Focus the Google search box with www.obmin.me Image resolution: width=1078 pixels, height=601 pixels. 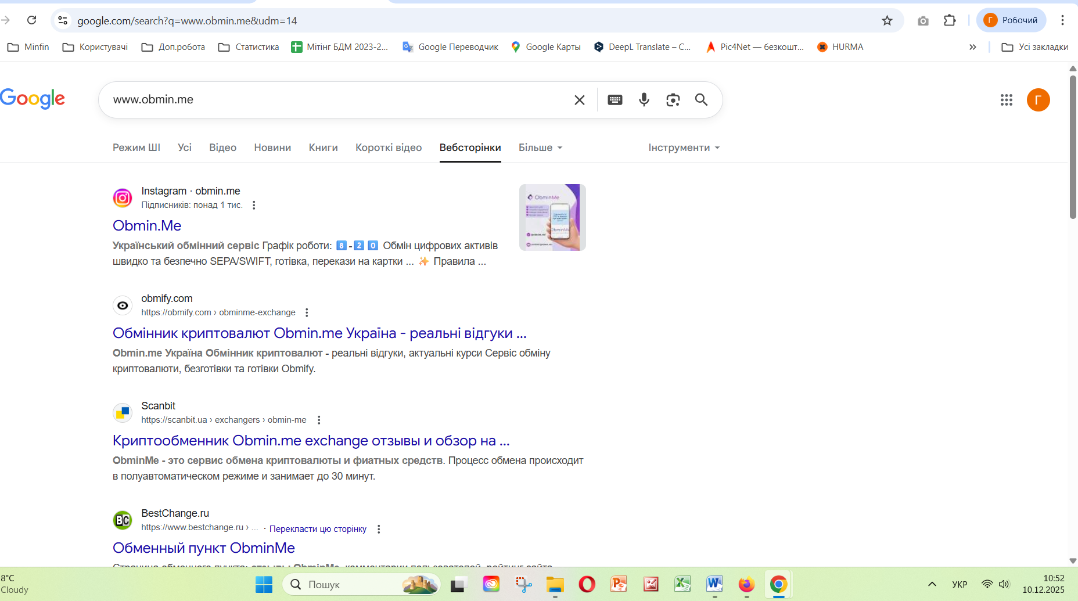[x=340, y=100]
